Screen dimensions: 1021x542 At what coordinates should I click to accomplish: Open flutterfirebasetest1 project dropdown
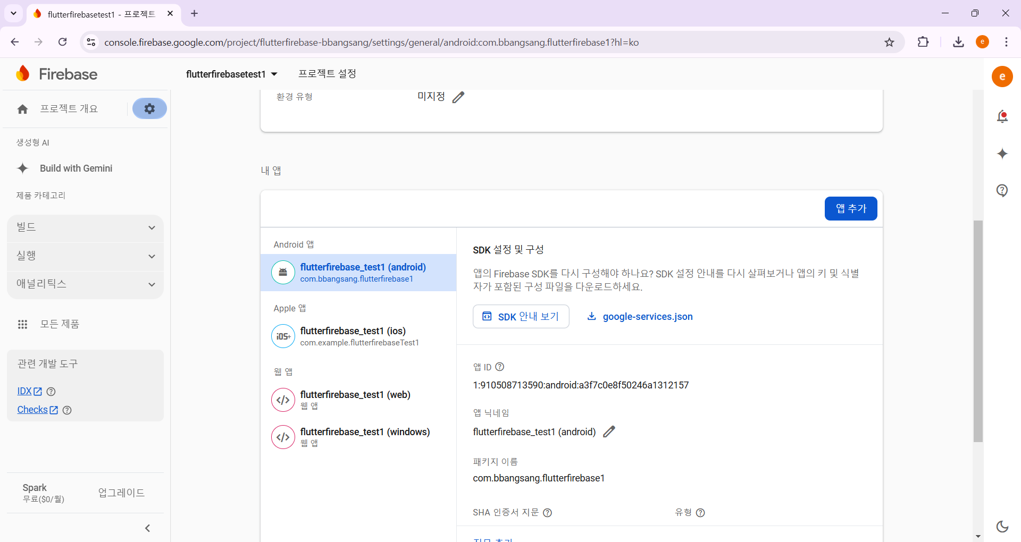click(232, 74)
